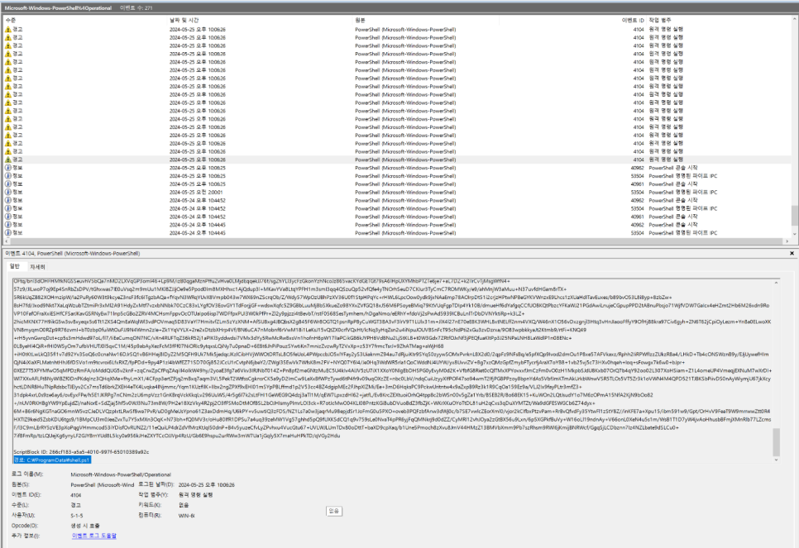Image resolution: width=799 pixels, height=548 pixels.
Task: Click the 로그된 날짜(D) value in details
Action: tap(207, 485)
